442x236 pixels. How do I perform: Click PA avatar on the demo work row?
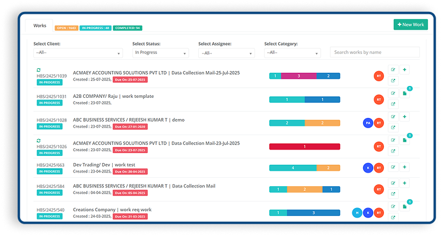pyautogui.click(x=368, y=123)
